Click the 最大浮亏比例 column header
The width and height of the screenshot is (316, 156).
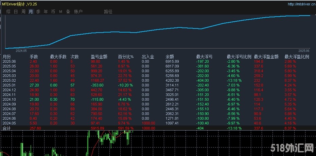(x=239, y=57)
